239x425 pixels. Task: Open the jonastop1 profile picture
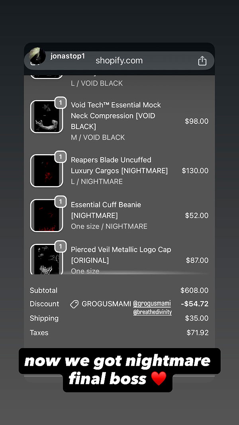click(37, 55)
